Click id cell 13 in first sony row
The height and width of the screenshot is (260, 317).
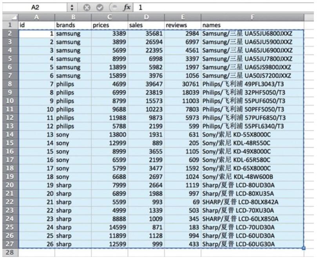coord(36,135)
